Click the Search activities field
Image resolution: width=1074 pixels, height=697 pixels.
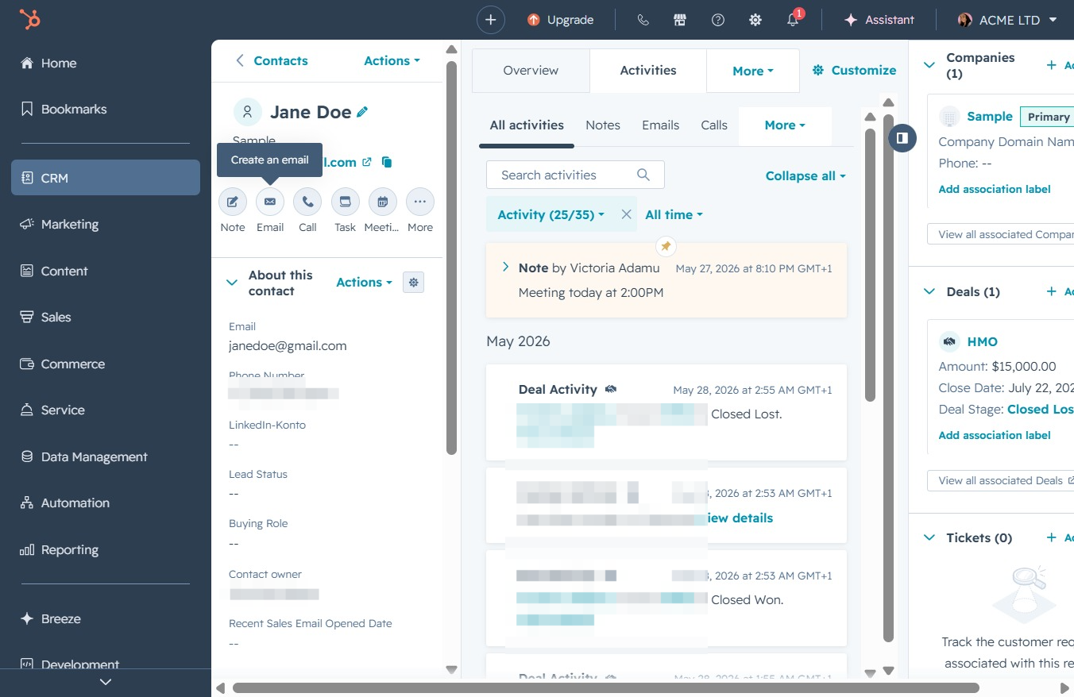coord(575,175)
